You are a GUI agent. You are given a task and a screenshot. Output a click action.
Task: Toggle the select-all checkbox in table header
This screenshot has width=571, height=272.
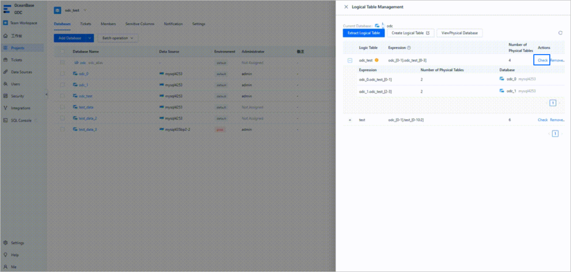point(62,52)
